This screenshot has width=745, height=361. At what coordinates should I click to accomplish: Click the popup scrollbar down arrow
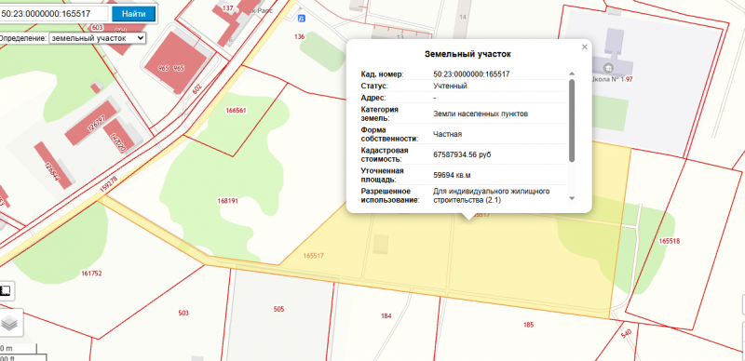[572, 198]
